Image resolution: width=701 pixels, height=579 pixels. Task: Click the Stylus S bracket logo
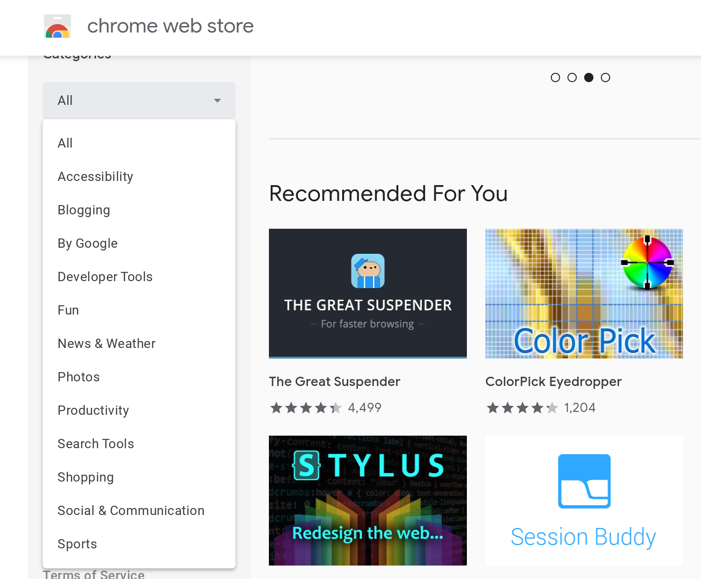(306, 465)
